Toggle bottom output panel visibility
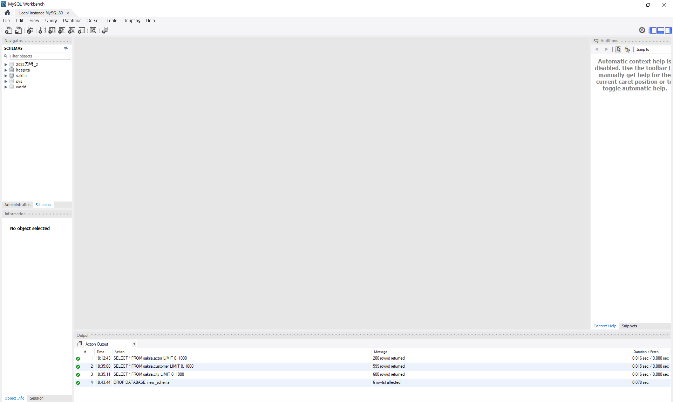673x402 pixels. click(660, 30)
